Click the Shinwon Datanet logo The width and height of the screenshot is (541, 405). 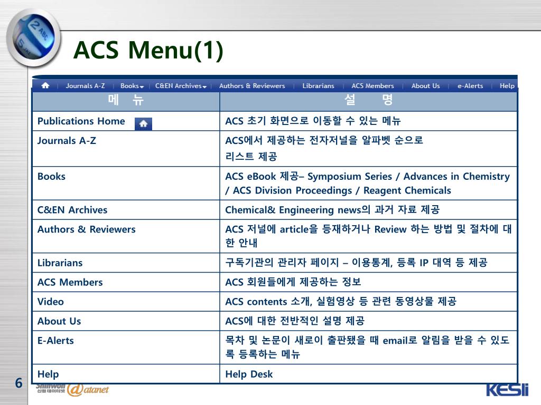(72, 389)
